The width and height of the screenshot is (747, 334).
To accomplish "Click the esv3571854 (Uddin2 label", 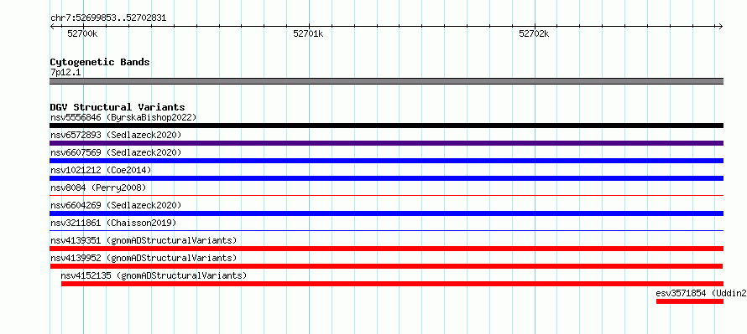I will [x=702, y=293].
